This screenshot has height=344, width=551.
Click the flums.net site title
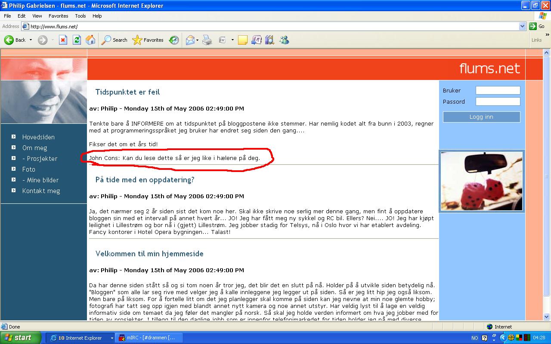[x=489, y=68]
